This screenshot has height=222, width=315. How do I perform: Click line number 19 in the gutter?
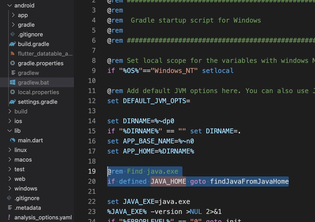[x=92, y=171]
